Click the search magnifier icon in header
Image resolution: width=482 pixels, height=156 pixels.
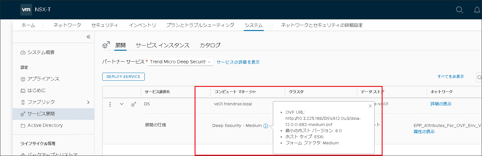pos(459,10)
